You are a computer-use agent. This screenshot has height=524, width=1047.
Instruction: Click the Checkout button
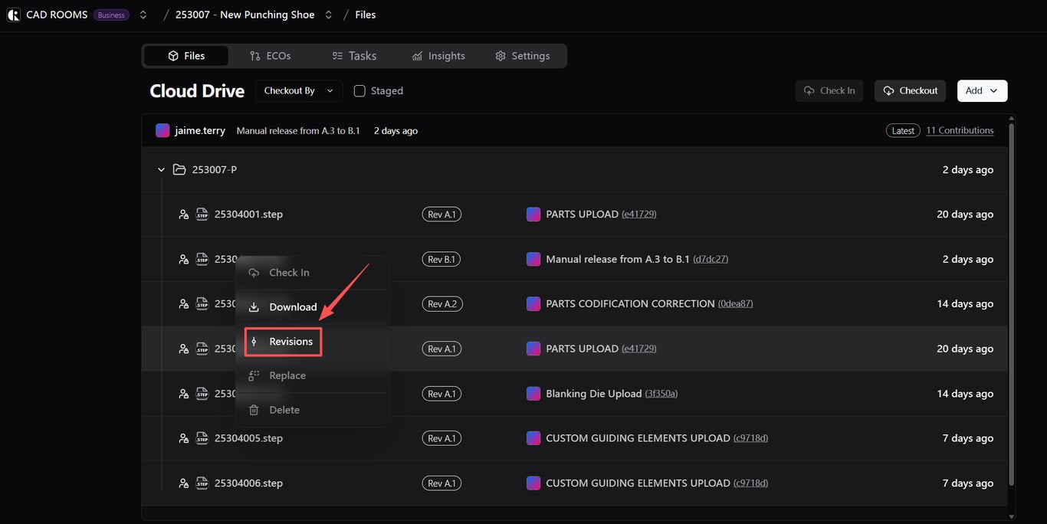coord(910,90)
